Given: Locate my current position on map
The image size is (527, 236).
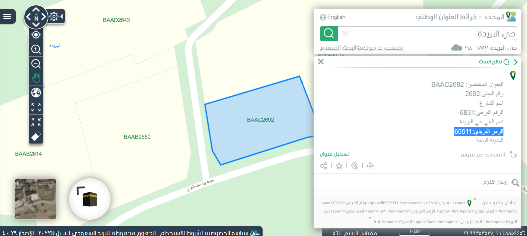Looking at the screenshot, I should [36, 35].
